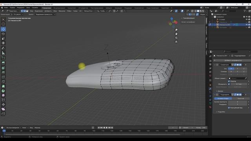
Task: Click the viewport subdivision levels field
Action: coord(238,102)
